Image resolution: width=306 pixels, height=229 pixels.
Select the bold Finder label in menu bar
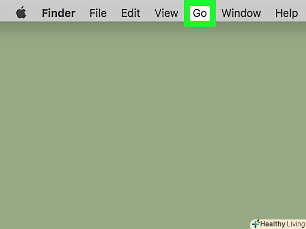point(58,13)
